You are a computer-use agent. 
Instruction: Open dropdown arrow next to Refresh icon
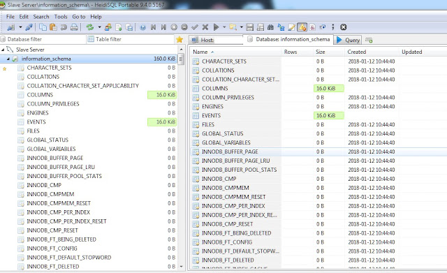click(99, 27)
